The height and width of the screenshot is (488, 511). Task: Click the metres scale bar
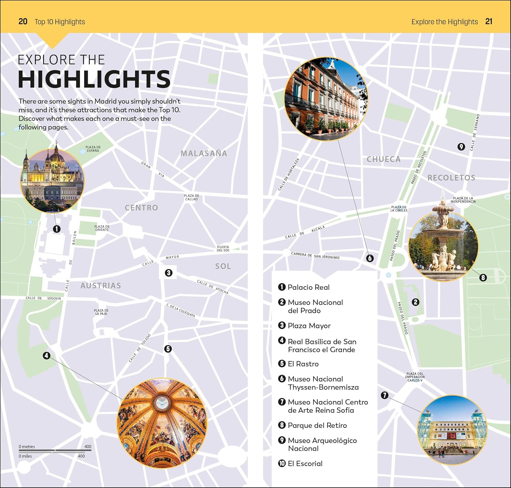click(x=55, y=450)
